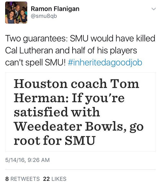Visit the @smu8qb handle link
The image size is (161, 184).
[x=44, y=16]
